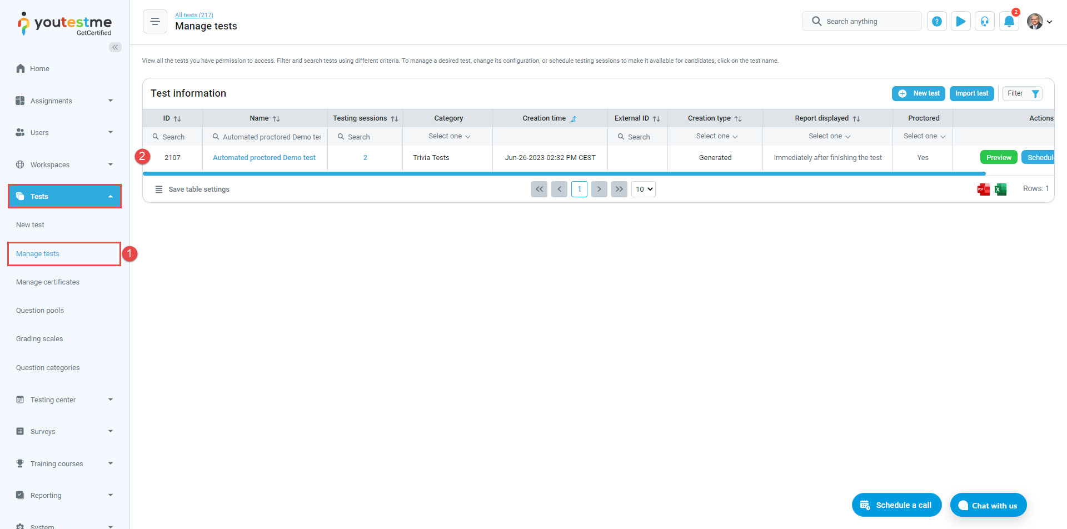Expand the Users section in the sidebar
1067x529 pixels.
[x=64, y=132]
